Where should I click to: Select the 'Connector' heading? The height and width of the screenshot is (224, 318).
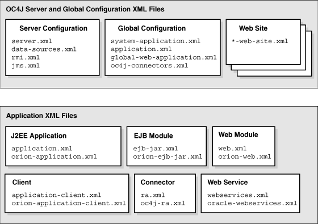coord(158,182)
